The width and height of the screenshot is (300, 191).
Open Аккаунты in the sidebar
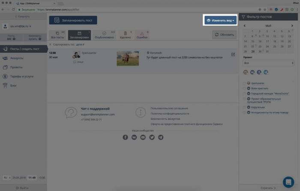coord(17,58)
